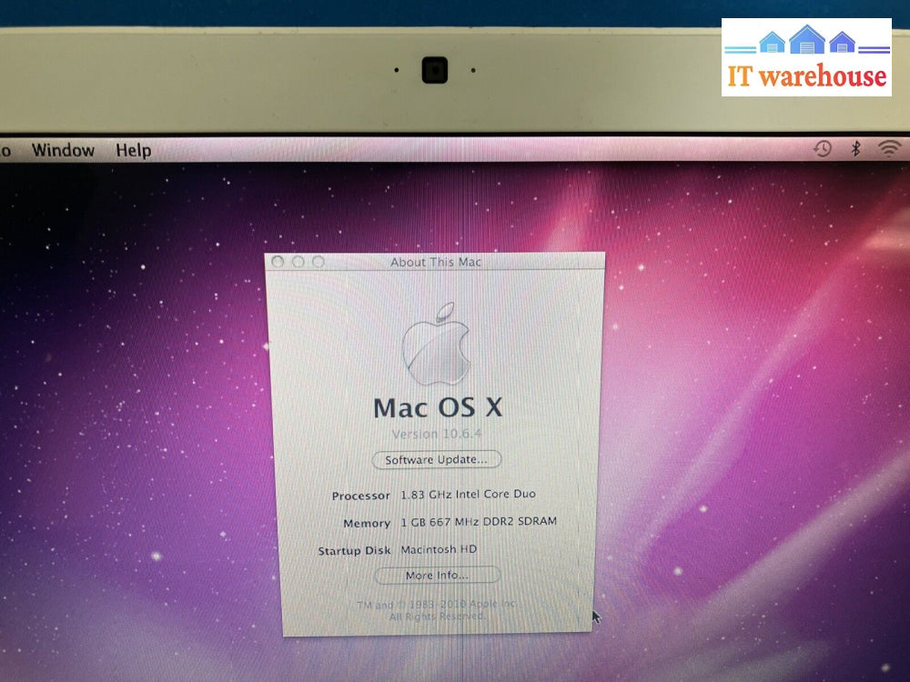The width and height of the screenshot is (910, 682).
Task: Click the partially visible Go menu
Action: tap(5, 150)
